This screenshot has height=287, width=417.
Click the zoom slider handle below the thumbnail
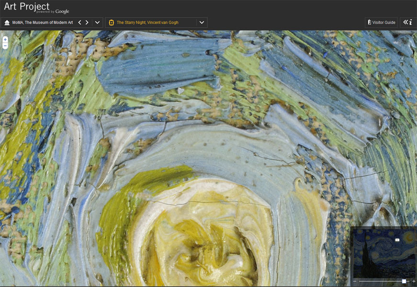[404, 281]
